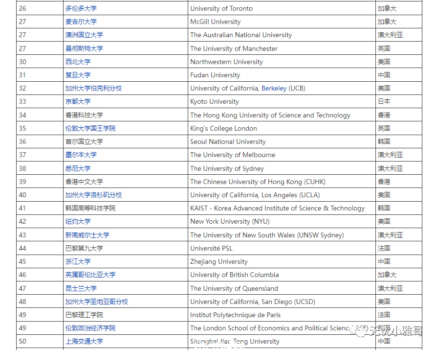Click the KAIST institute name text
Image resolution: width=437 pixels, height=350 pixels.
(x=277, y=208)
